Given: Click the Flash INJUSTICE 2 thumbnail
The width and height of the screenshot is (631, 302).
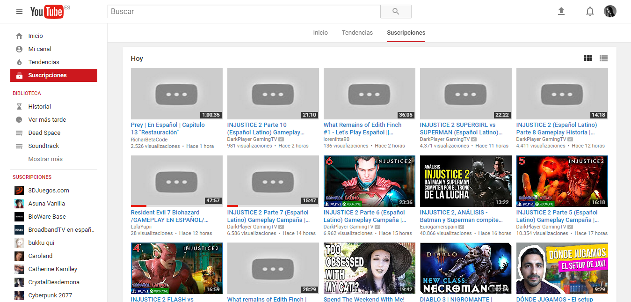Looking at the screenshot, I should pos(177,268).
